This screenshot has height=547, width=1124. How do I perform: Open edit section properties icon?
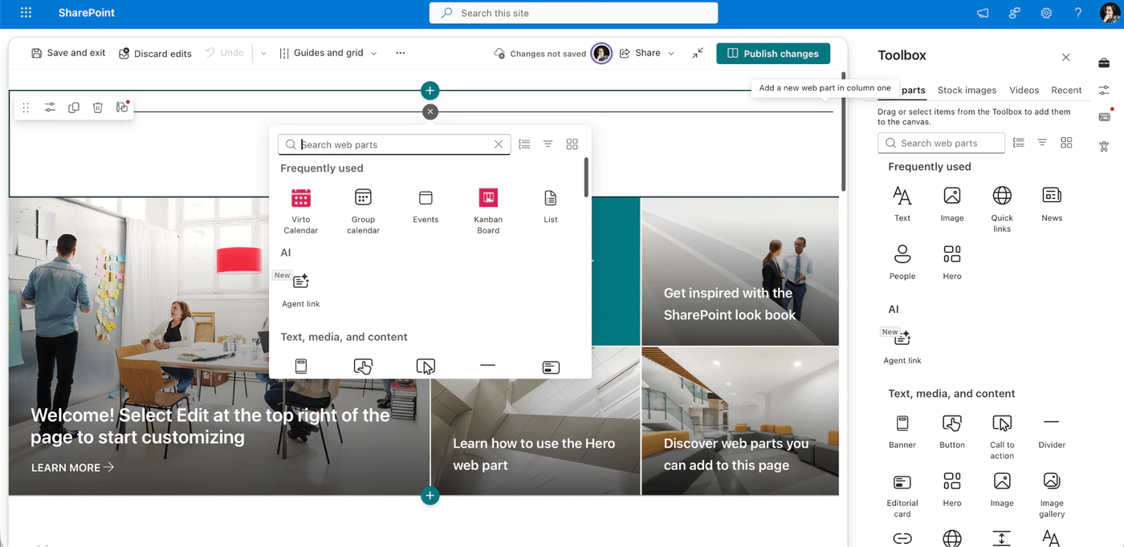pos(50,107)
